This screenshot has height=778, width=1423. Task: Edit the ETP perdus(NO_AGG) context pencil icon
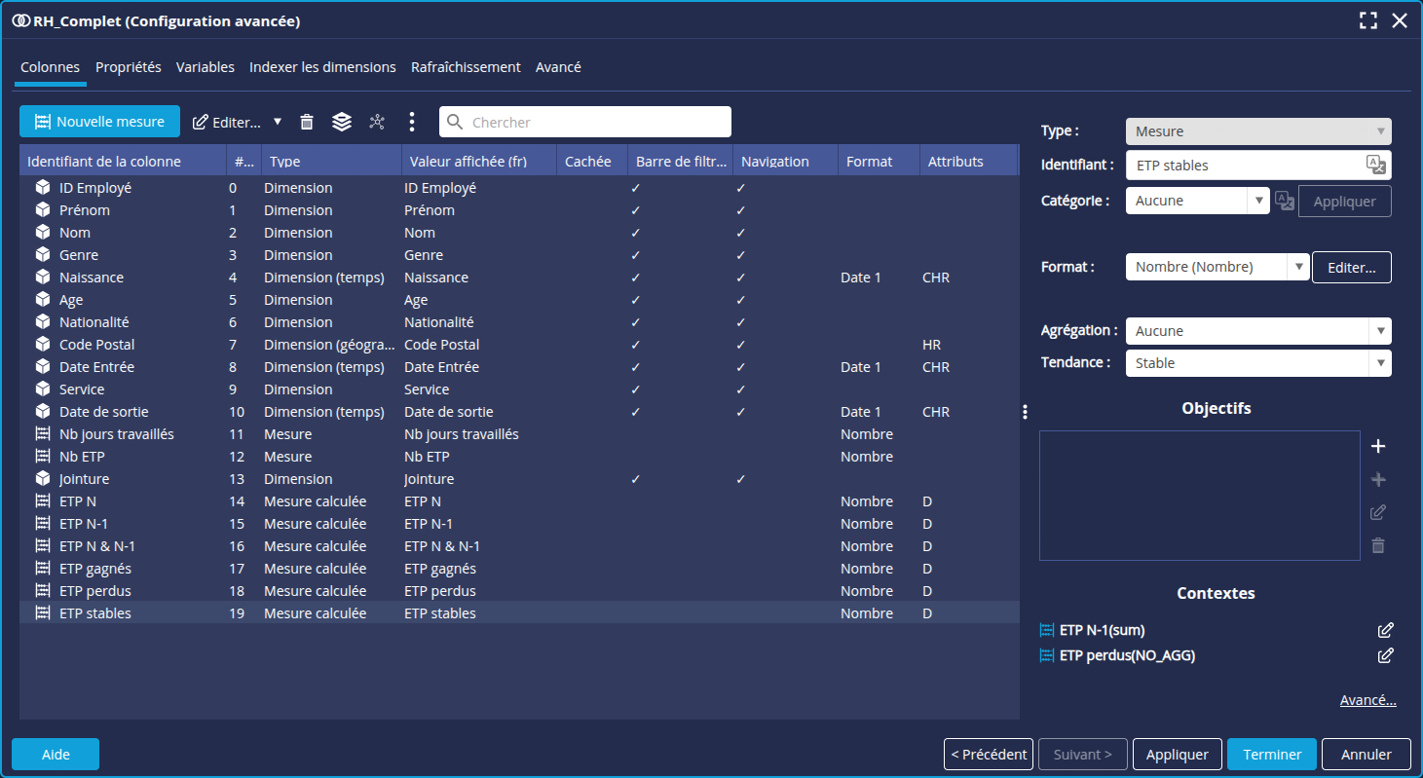[x=1385, y=655]
